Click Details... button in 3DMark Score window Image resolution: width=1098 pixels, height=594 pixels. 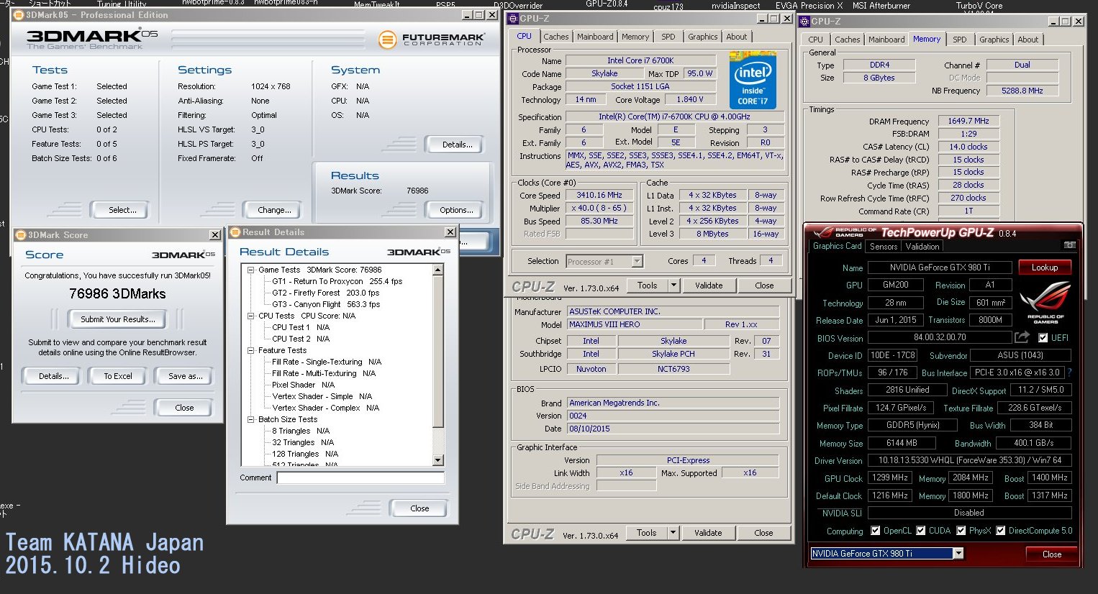tap(54, 376)
